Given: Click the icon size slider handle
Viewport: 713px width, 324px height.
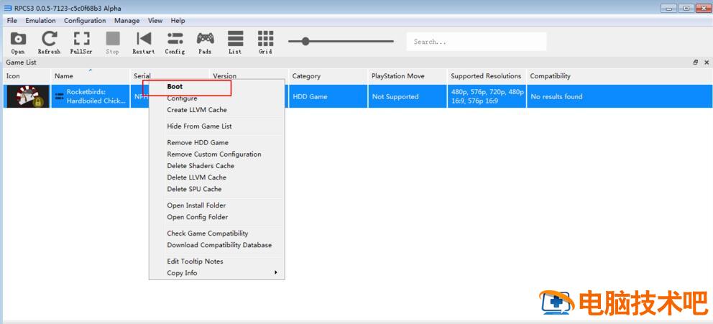Looking at the screenshot, I should (x=305, y=42).
